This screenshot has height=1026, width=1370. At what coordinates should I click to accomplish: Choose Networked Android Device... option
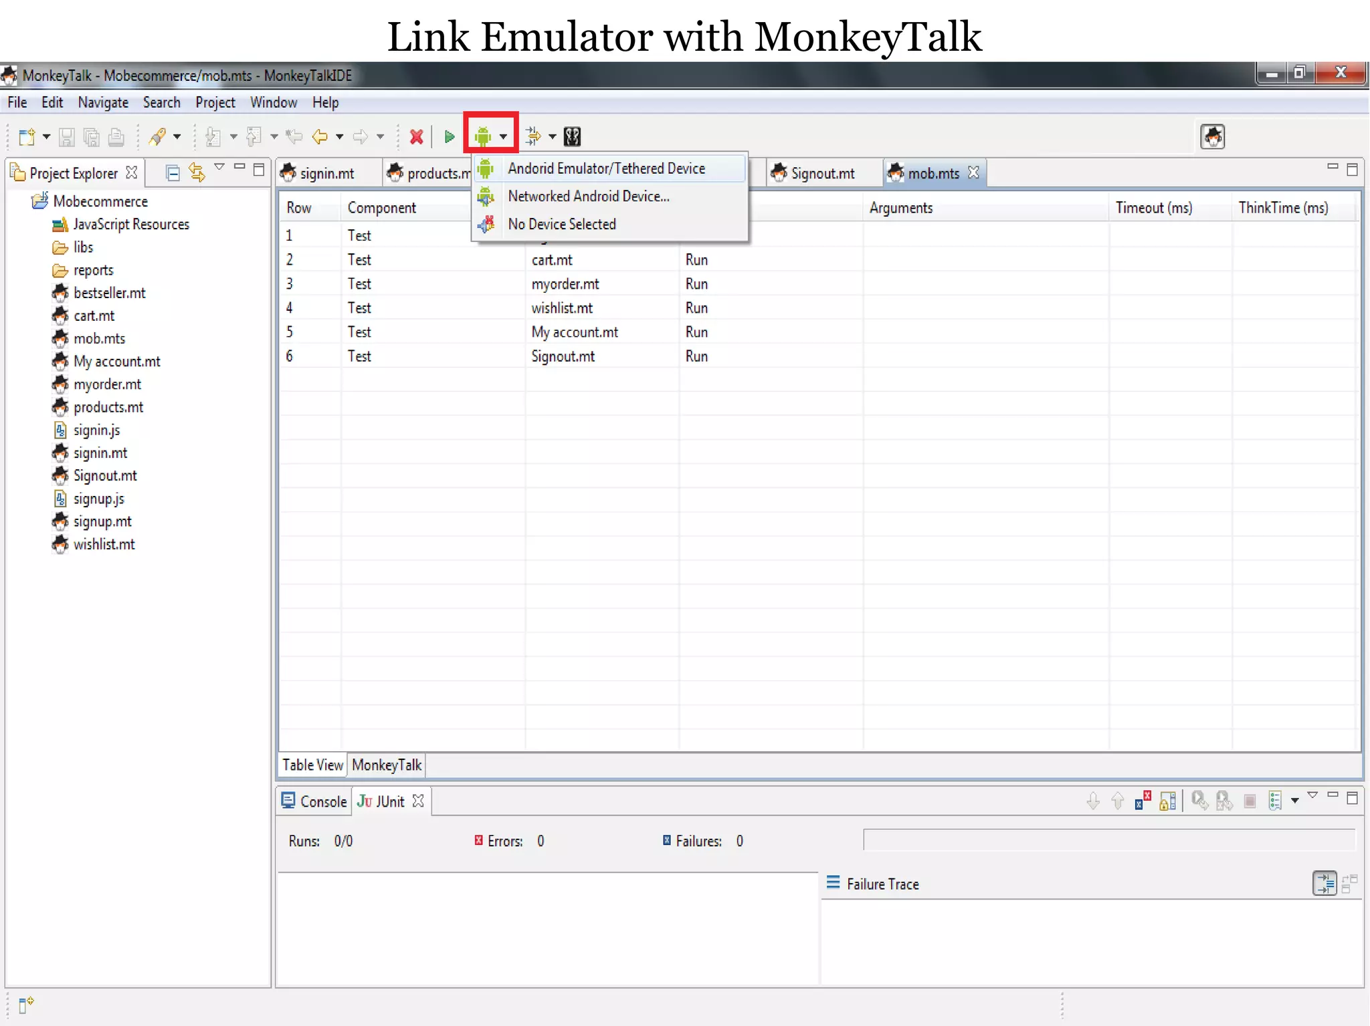point(610,197)
